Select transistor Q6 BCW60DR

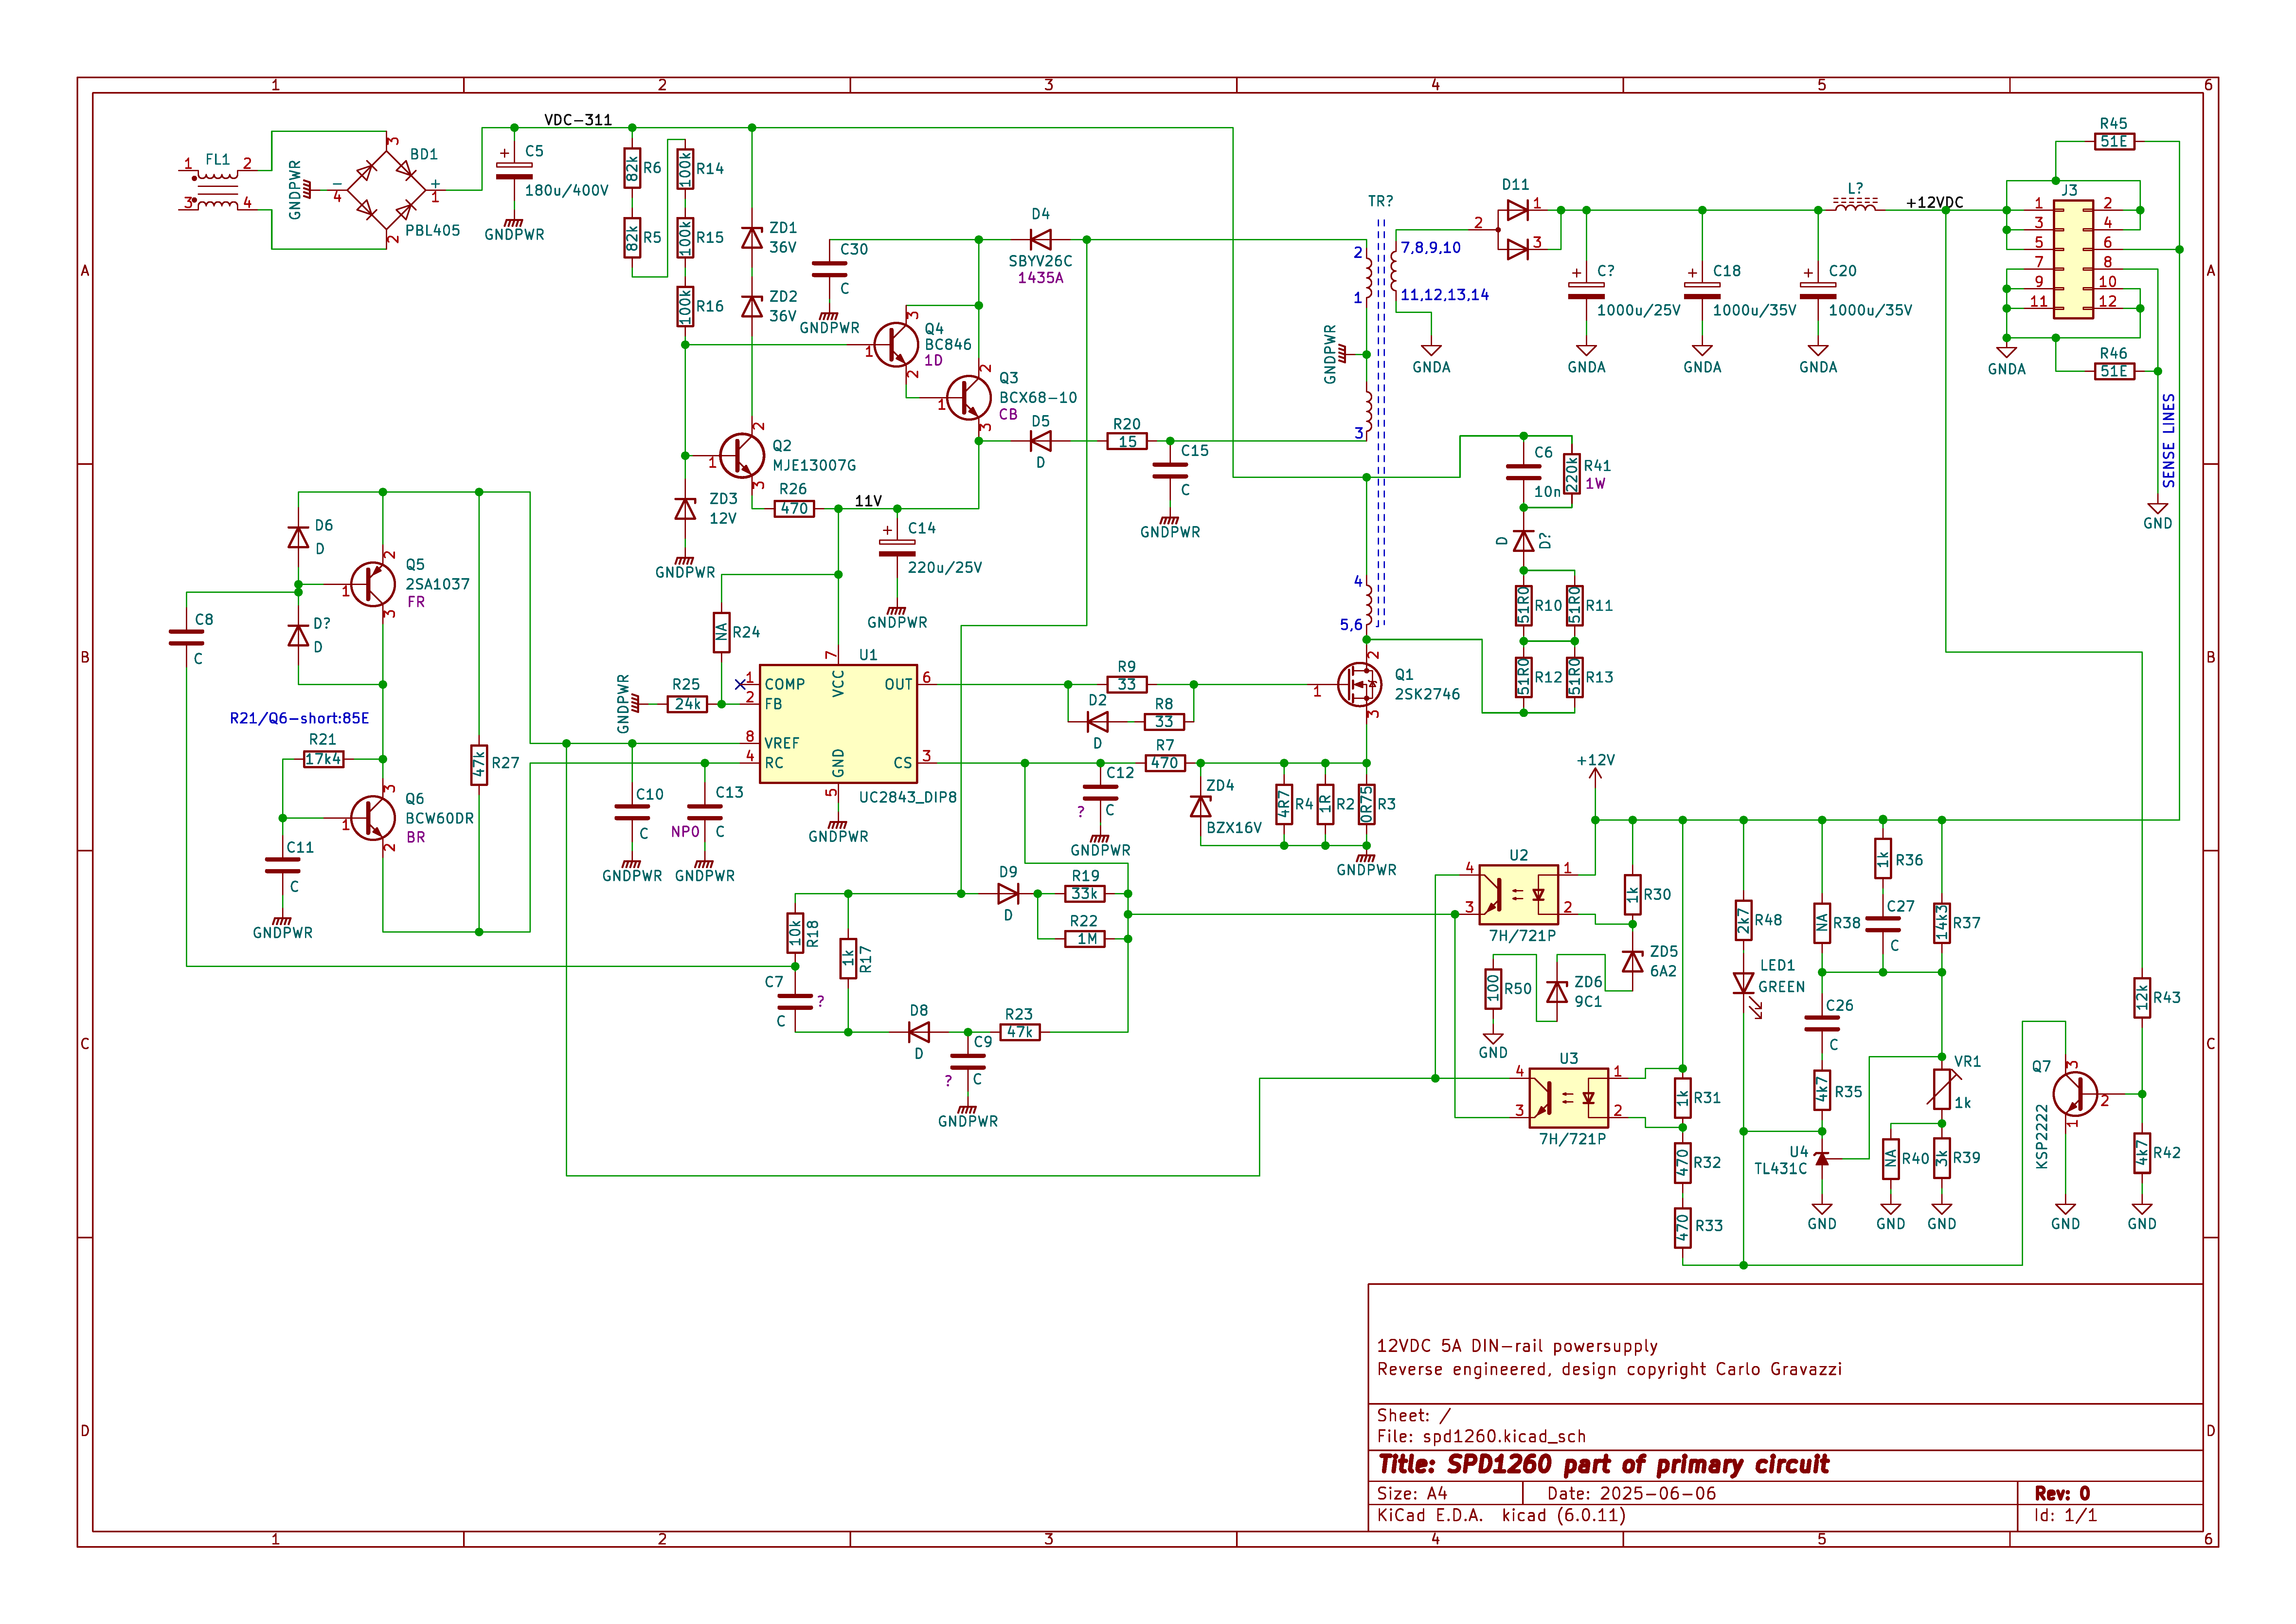point(373,818)
